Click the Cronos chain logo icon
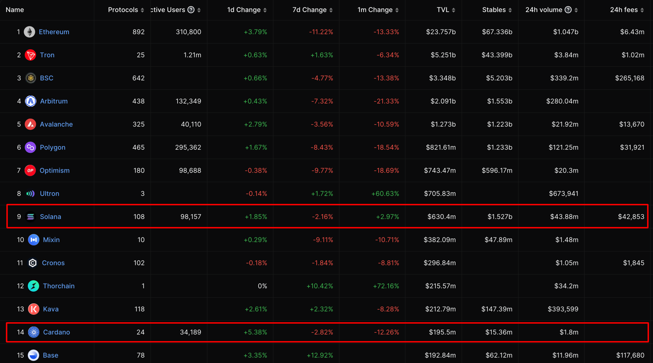This screenshot has height=363, width=653. coord(33,263)
